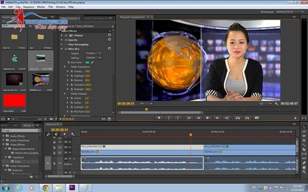The height and width of the screenshot is (192, 308).
Task: Play the program monitor sequence
Action: pos(207,118)
